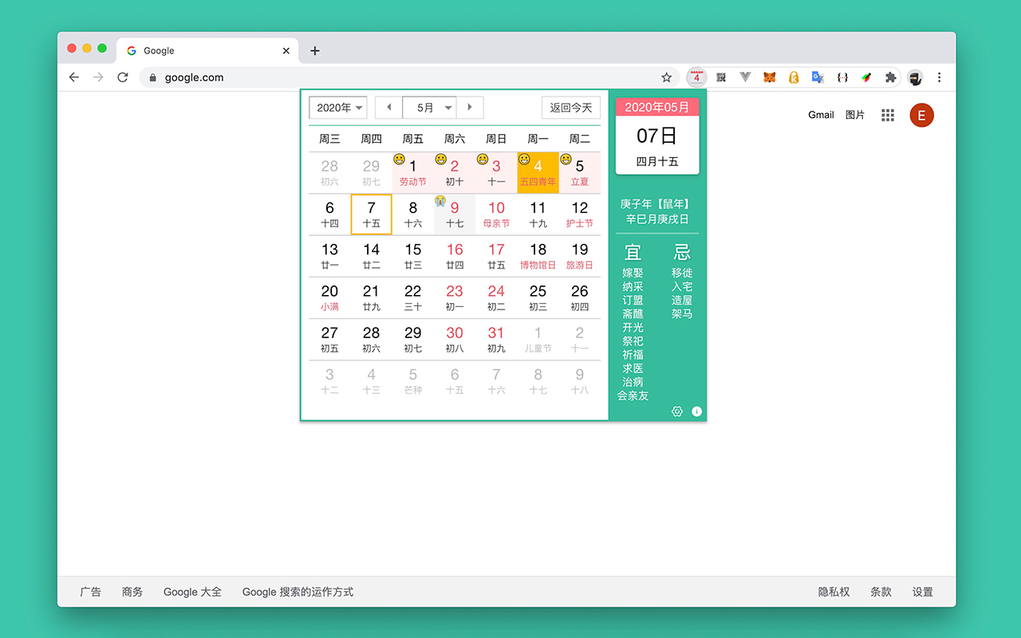Click the 会亲友 item
Screen dimensions: 1021x638
click(633, 396)
